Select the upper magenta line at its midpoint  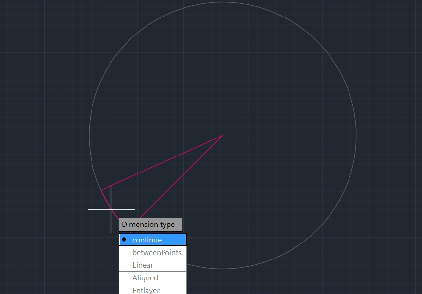(x=162, y=163)
